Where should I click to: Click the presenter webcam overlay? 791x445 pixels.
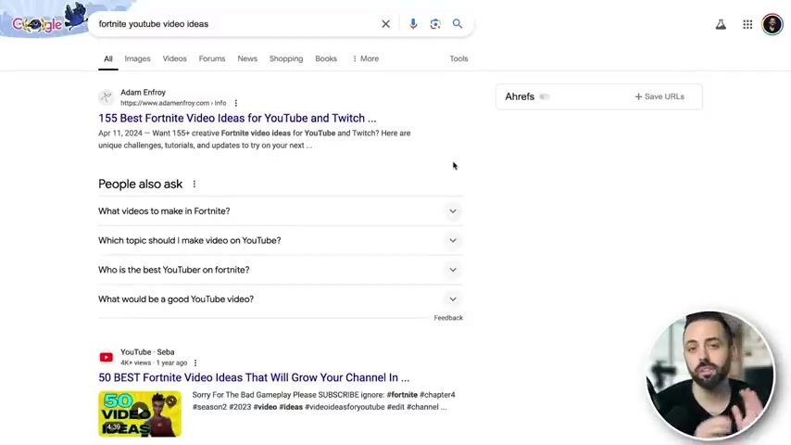click(x=710, y=375)
